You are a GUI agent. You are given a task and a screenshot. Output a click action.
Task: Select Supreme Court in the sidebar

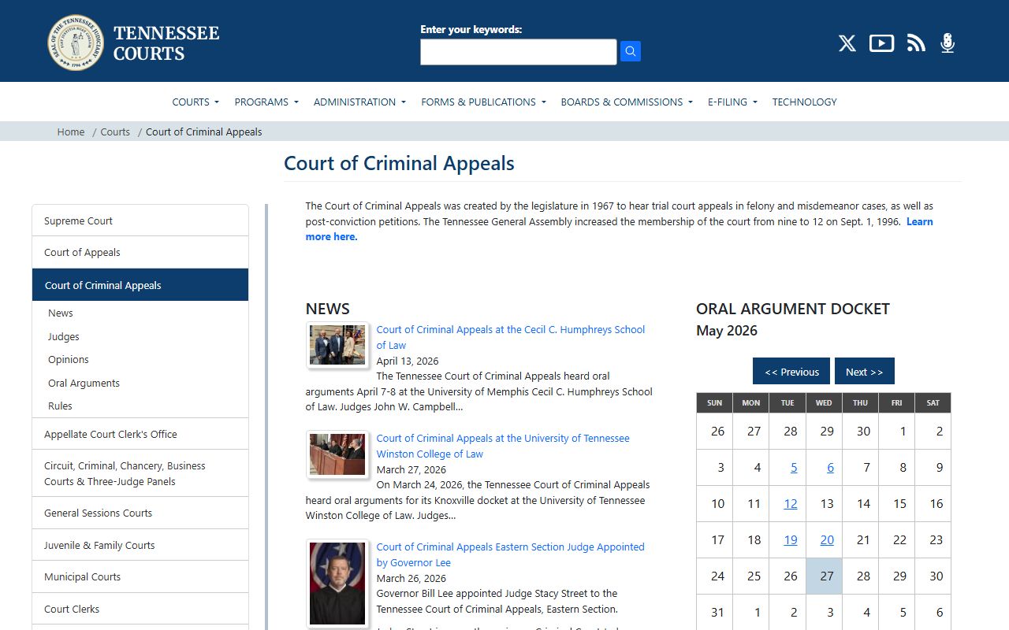pyautogui.click(x=140, y=220)
